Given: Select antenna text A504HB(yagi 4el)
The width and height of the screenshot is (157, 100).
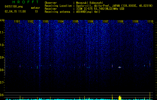Looking at the screenshot, I should coord(88,12).
